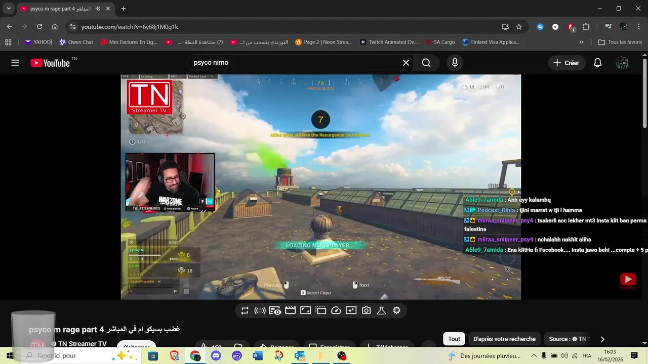The width and height of the screenshot is (648, 364).
Task: Run search with the magnifier button
Action: pyautogui.click(x=426, y=63)
